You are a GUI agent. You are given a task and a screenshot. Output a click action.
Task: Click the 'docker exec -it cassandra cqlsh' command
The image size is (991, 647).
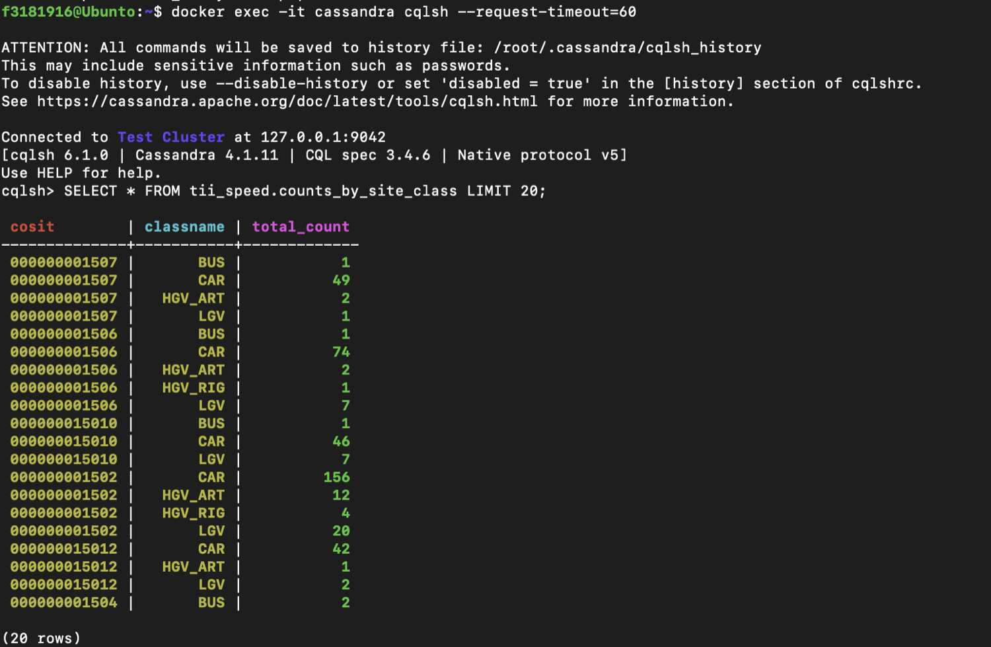310,11
